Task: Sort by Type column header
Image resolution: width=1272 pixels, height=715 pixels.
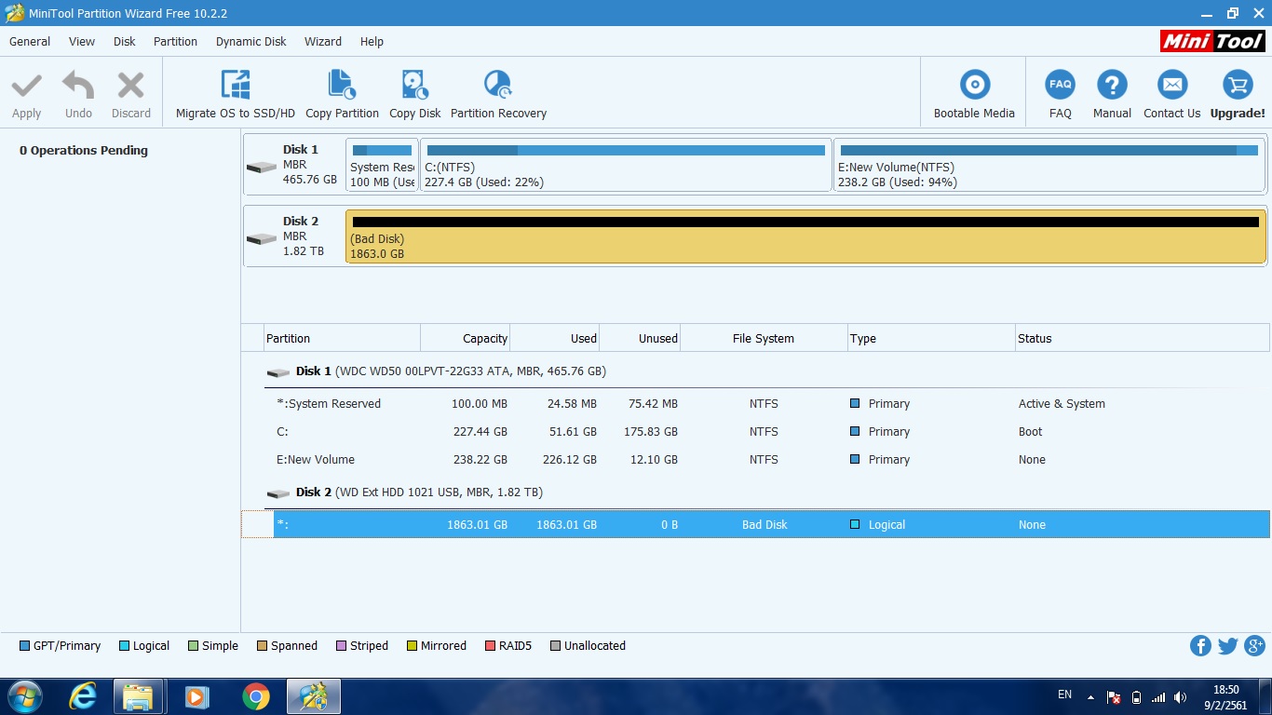Action: [931, 338]
